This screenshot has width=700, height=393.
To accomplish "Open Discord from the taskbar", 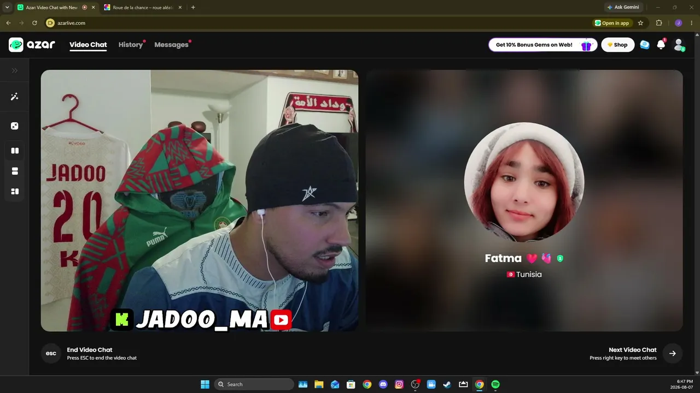I will pyautogui.click(x=383, y=384).
